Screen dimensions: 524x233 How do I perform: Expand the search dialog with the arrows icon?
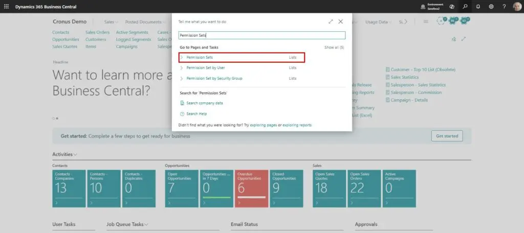[331, 21]
